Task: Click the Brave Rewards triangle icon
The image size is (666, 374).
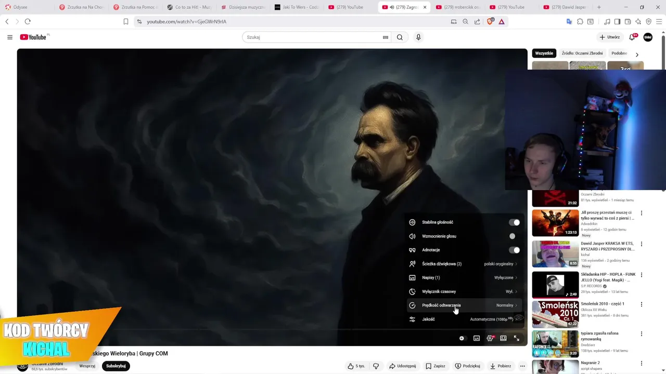Action: coord(502,21)
